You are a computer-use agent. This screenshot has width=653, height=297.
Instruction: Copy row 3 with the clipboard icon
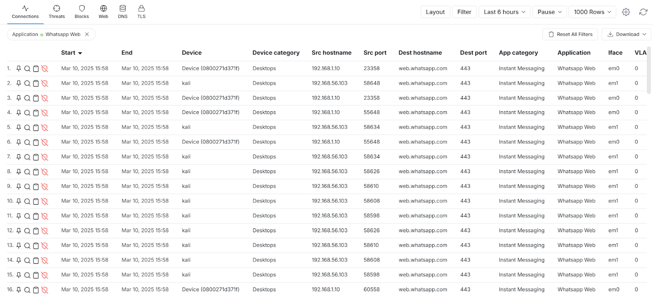click(36, 98)
